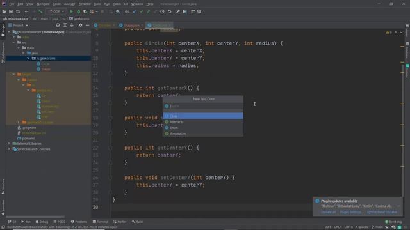This screenshot has height=230, width=410.
Task: Open the Build menu
Action: (97, 4)
